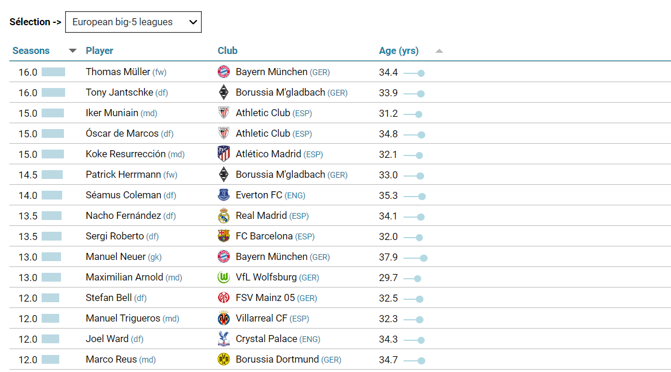671x372 pixels.
Task: Click the Crystal Palace club crest
Action: [223, 339]
